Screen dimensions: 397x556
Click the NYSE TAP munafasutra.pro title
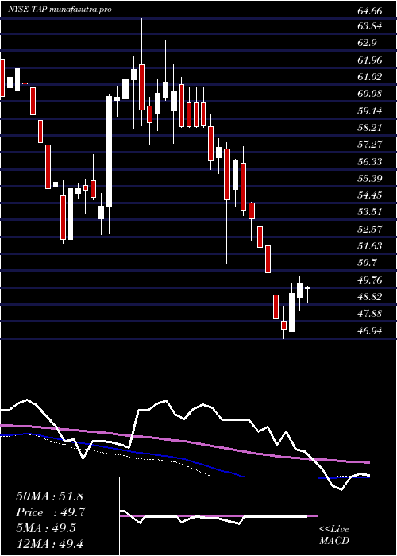60,10
